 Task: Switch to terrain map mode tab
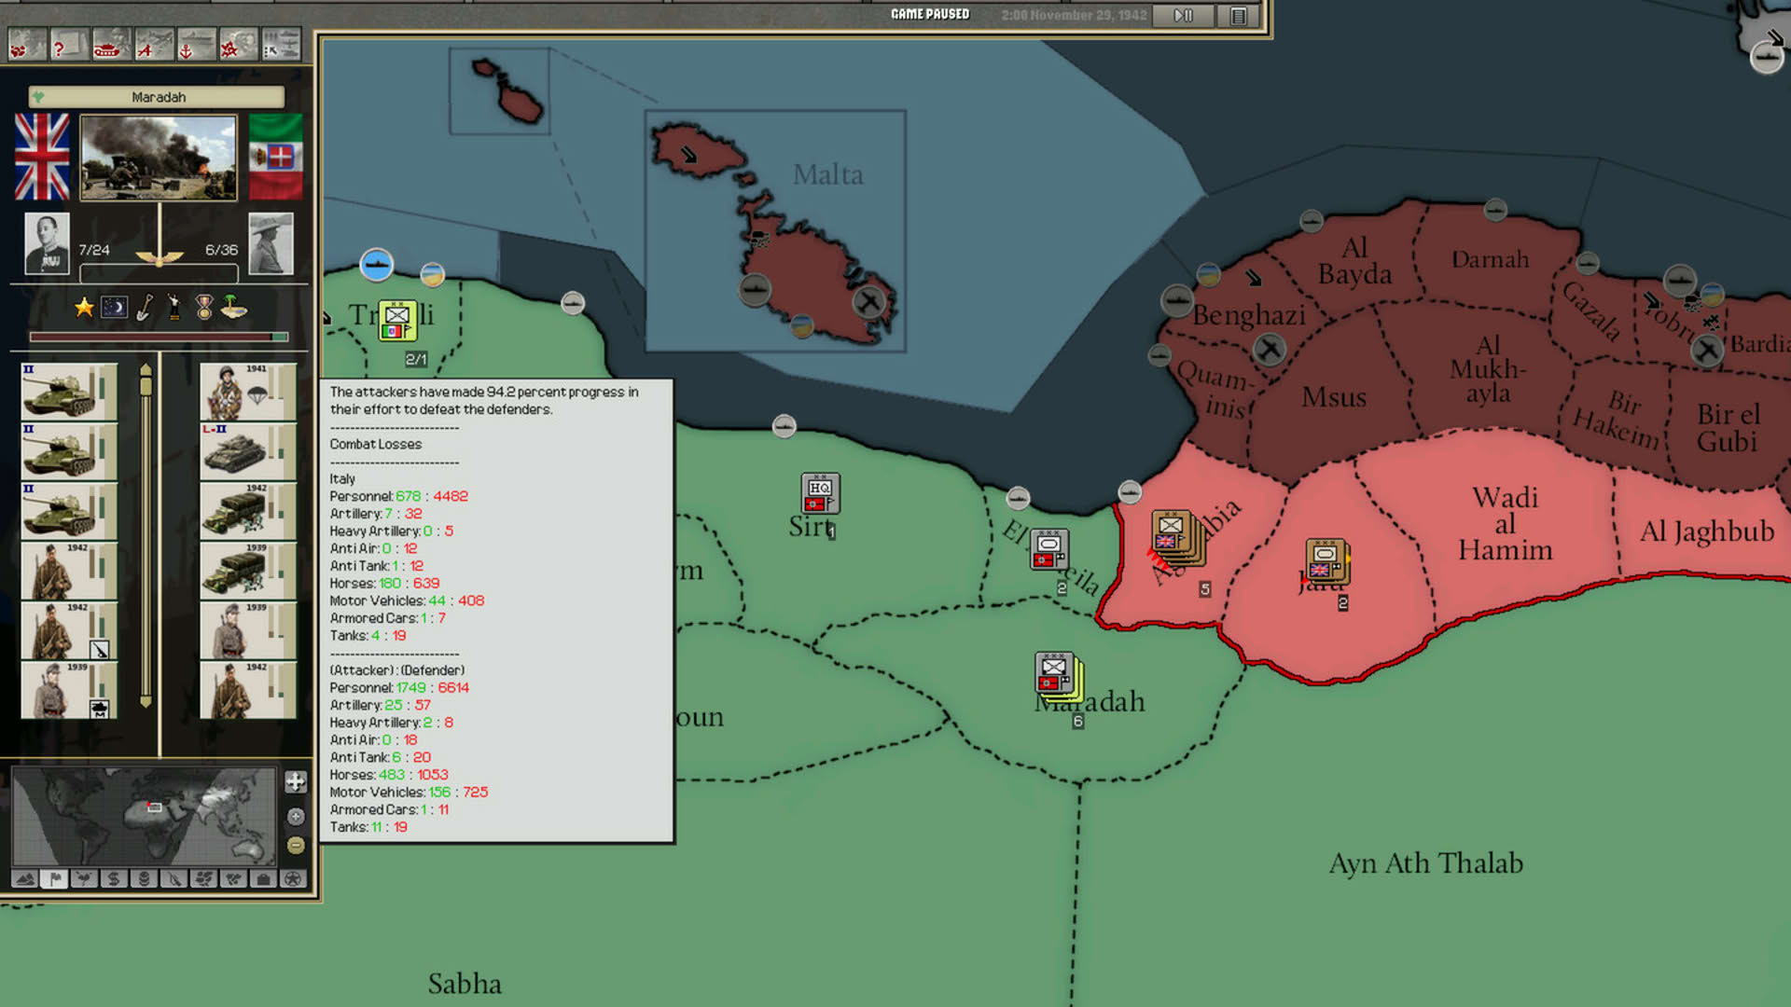click(x=25, y=878)
